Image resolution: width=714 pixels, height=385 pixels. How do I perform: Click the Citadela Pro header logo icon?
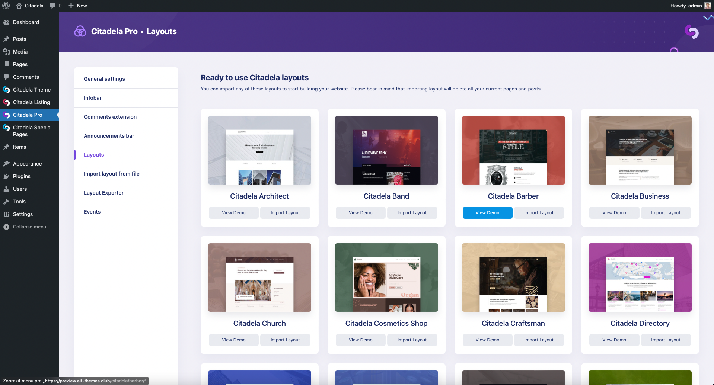tap(80, 31)
